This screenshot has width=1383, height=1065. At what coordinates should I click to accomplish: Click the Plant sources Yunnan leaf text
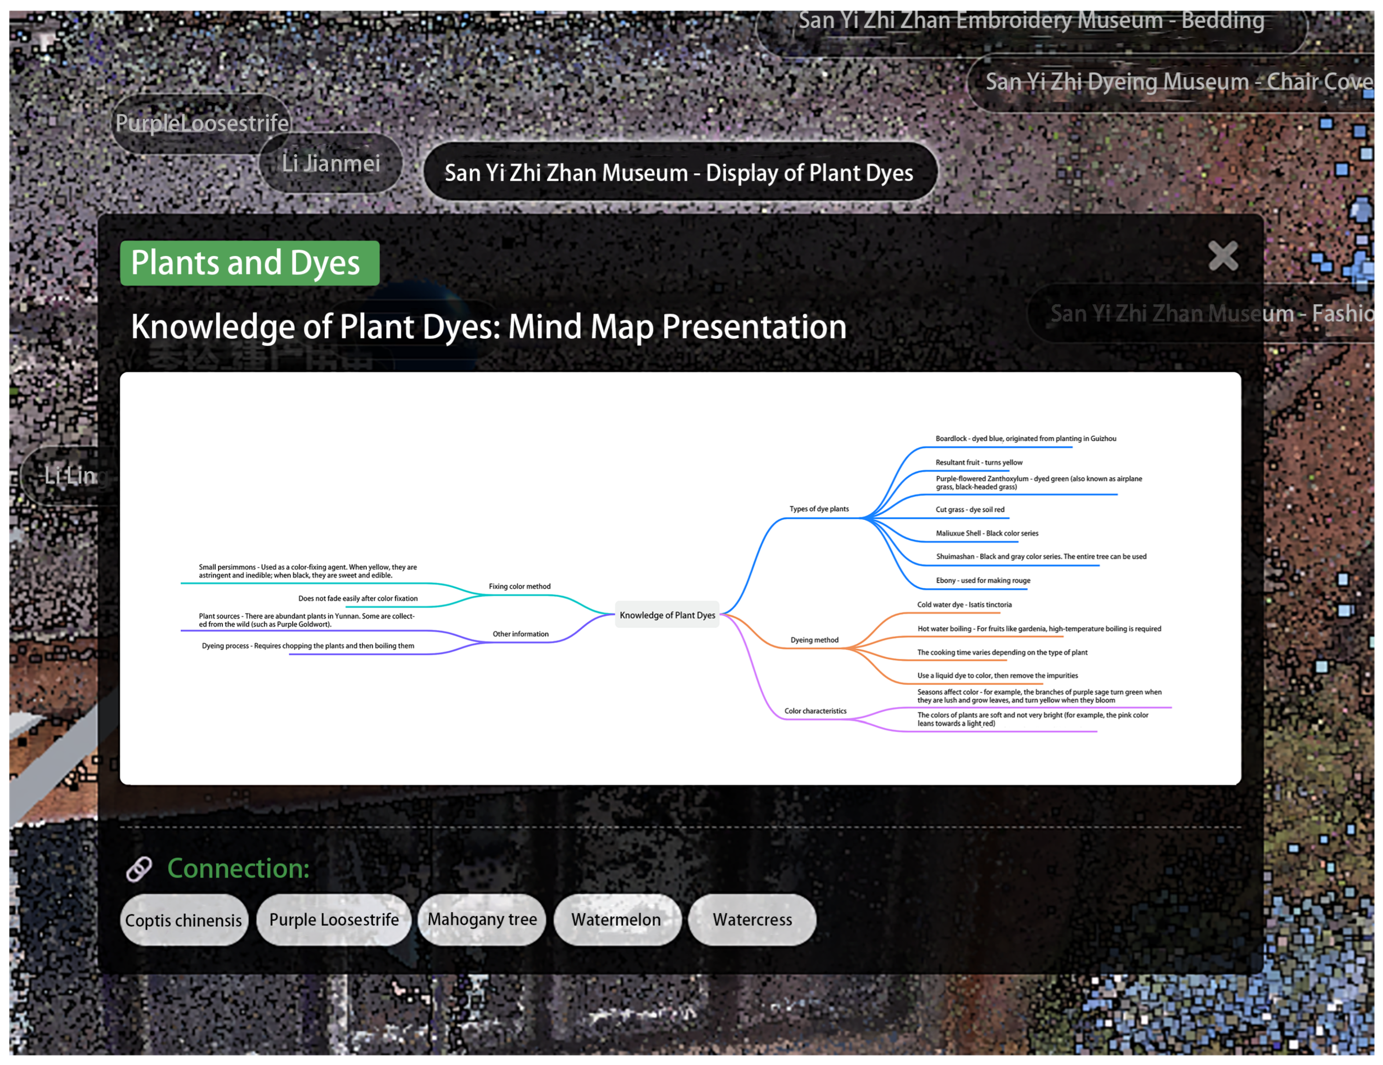307,620
